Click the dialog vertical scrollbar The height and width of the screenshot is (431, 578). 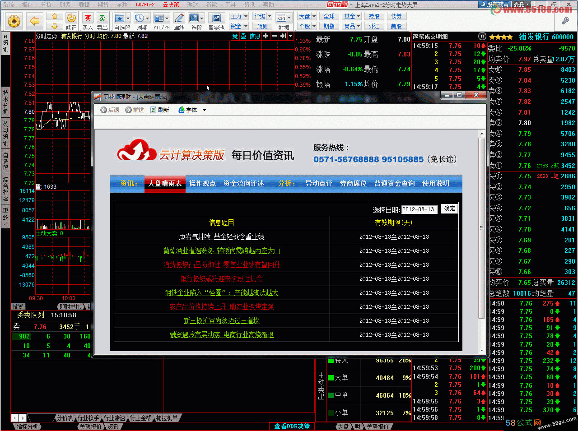point(481,228)
